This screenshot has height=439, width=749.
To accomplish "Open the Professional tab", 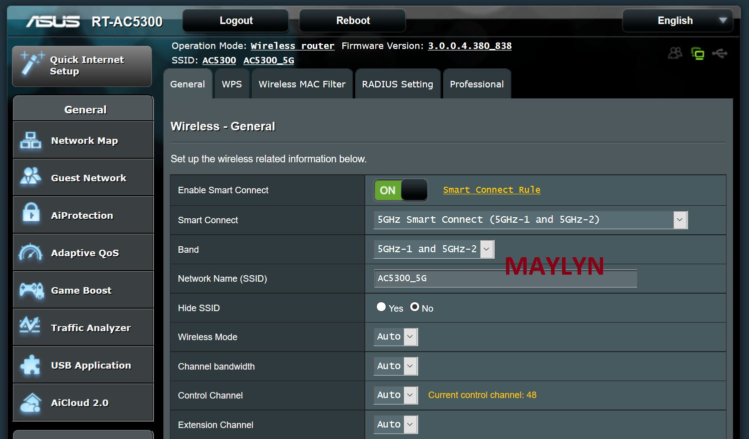I will point(477,84).
